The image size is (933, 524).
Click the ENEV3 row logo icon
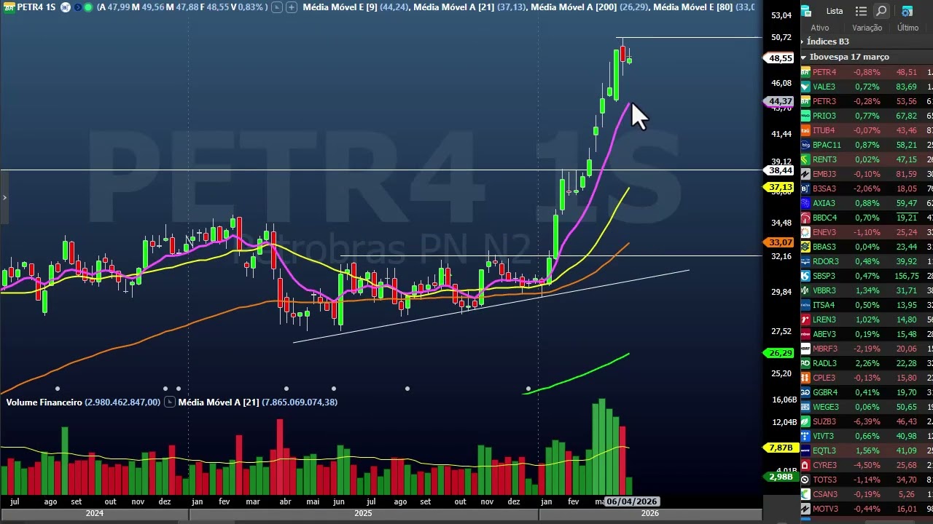(805, 232)
